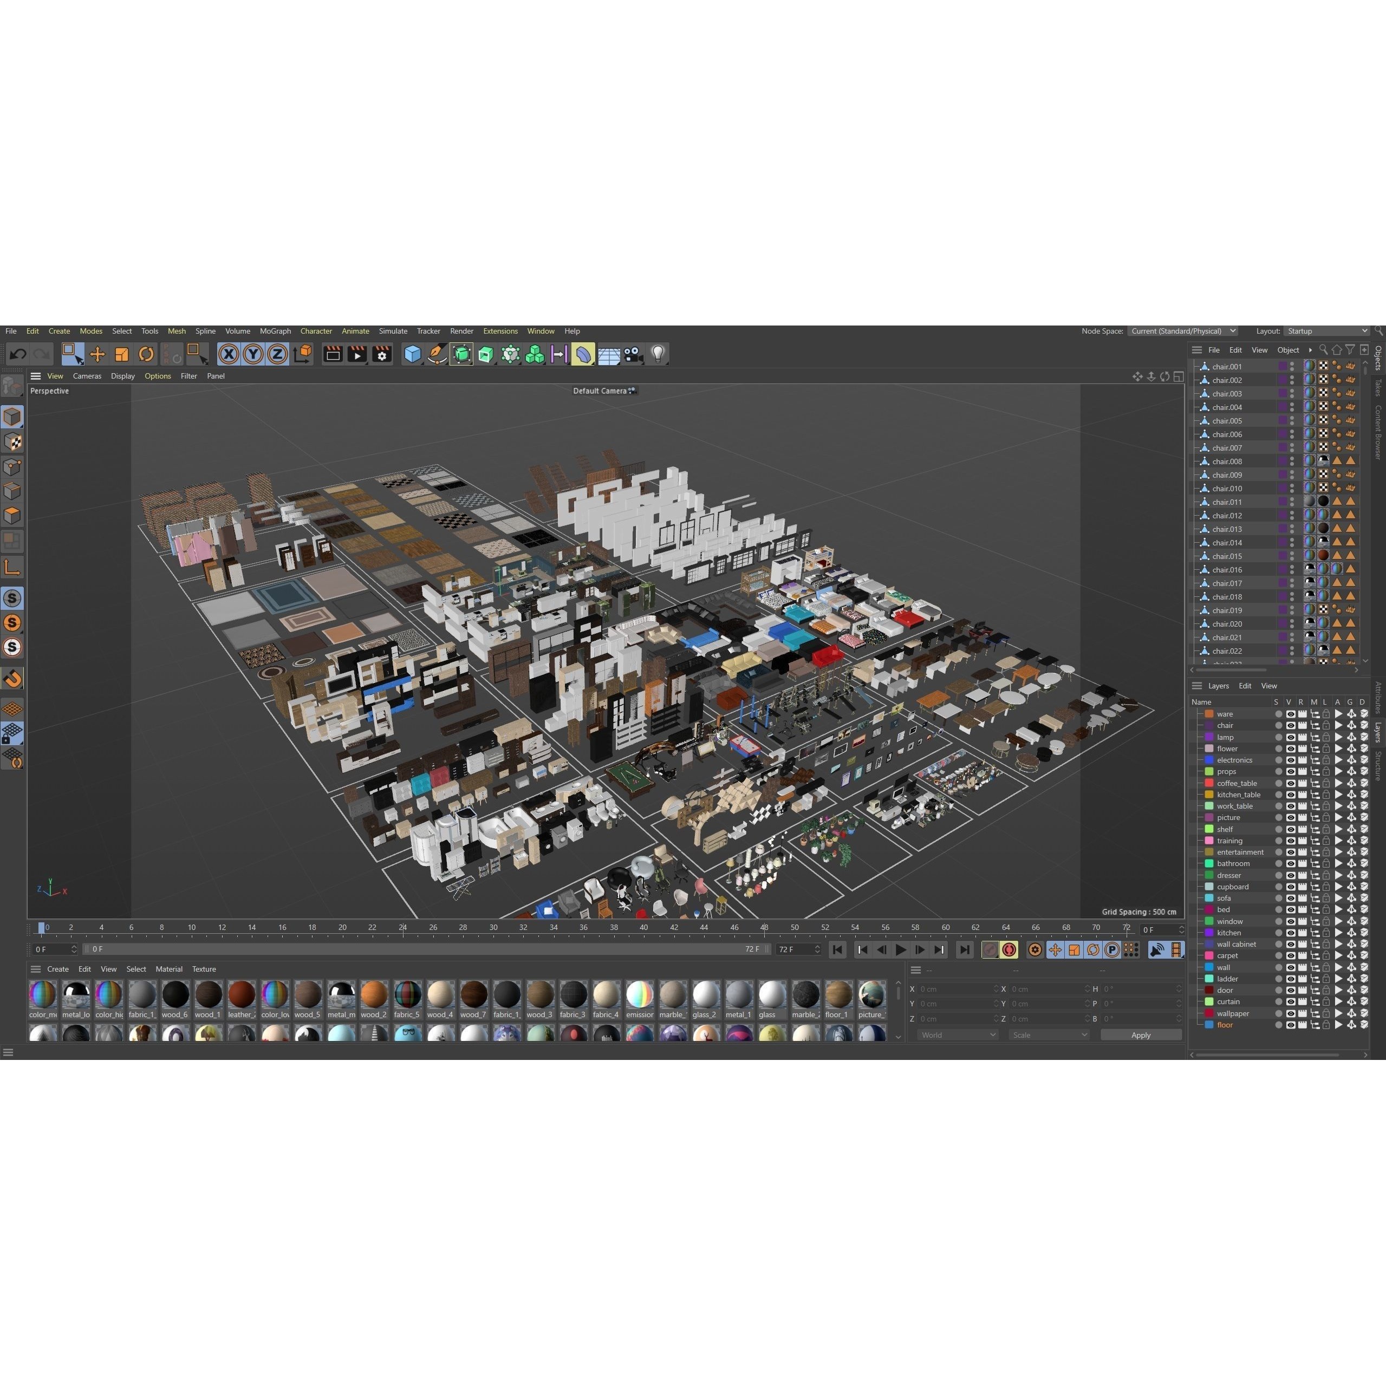Open the Layout Startup dropdown
Viewport: 1386px width, 1386px height.
pos(1326,331)
